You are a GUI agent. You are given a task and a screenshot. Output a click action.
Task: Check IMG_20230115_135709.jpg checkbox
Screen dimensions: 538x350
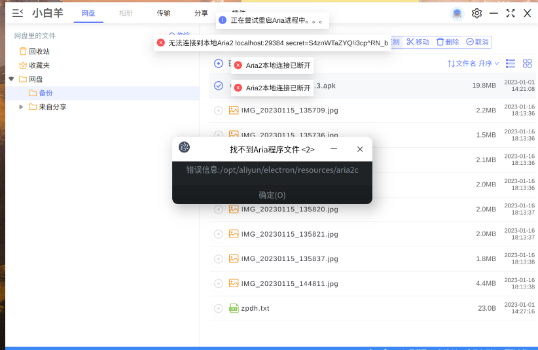pyautogui.click(x=219, y=111)
